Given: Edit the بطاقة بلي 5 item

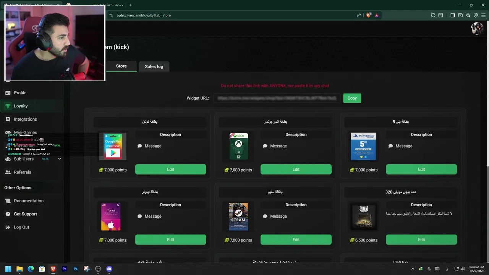Looking at the screenshot, I should tap(421, 170).
